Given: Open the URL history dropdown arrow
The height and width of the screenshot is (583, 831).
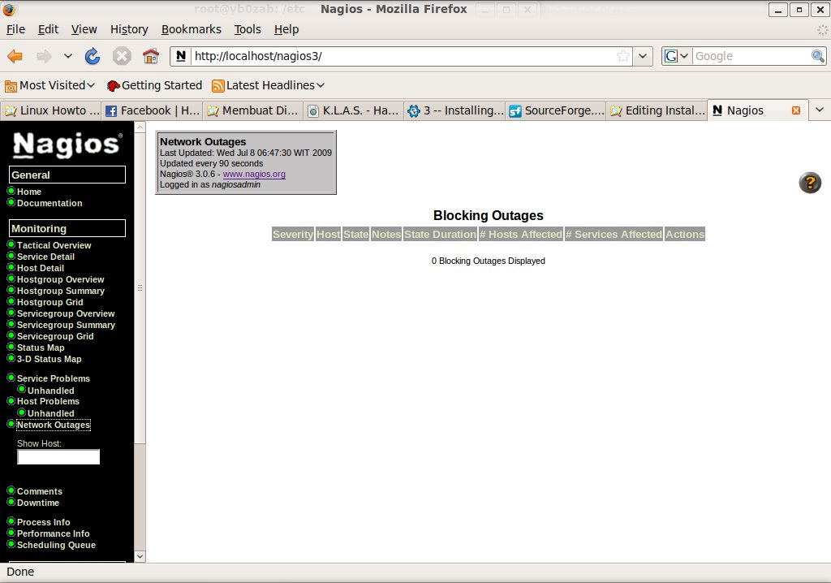Looking at the screenshot, I should (643, 56).
